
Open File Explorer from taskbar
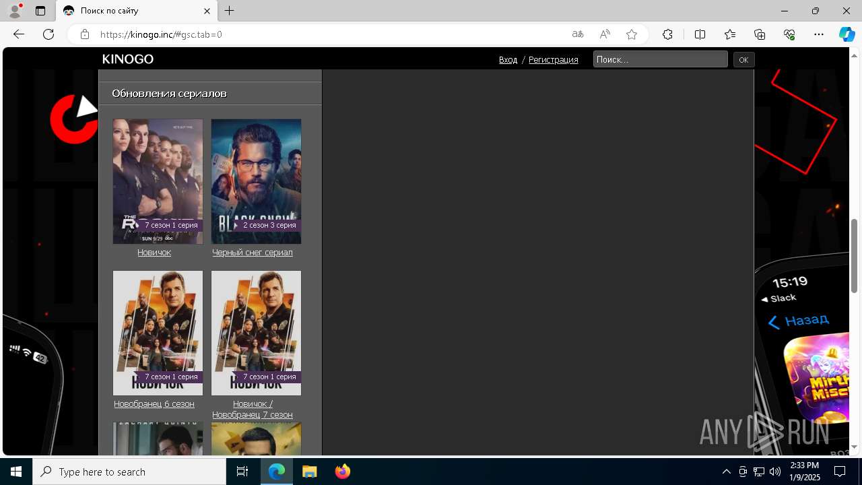point(309,472)
